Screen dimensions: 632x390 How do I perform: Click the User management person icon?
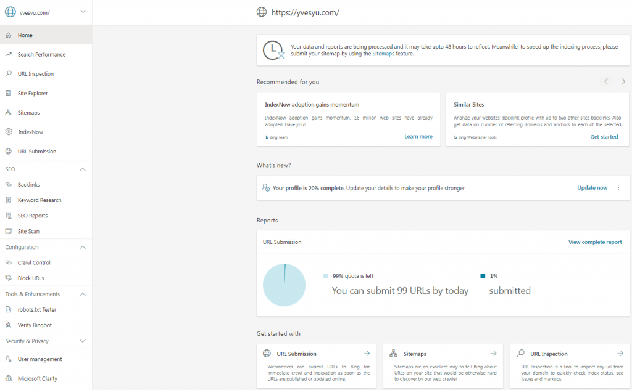coord(9,359)
